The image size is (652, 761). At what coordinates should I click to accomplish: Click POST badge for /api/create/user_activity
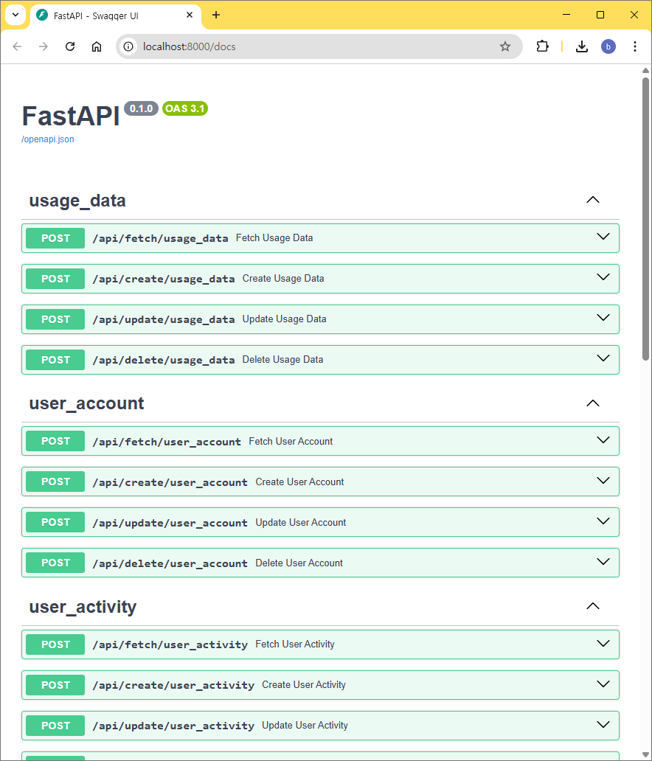pyautogui.click(x=55, y=685)
